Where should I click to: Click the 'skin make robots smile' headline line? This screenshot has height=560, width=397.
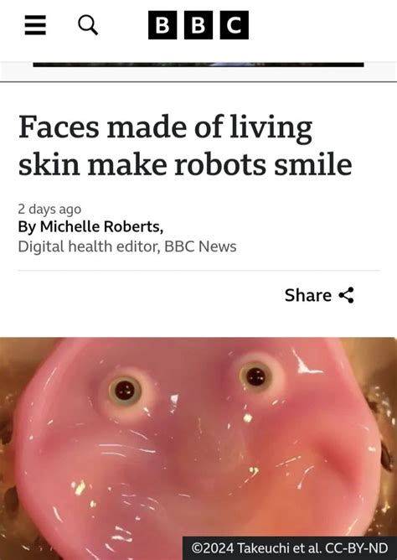coord(185,164)
